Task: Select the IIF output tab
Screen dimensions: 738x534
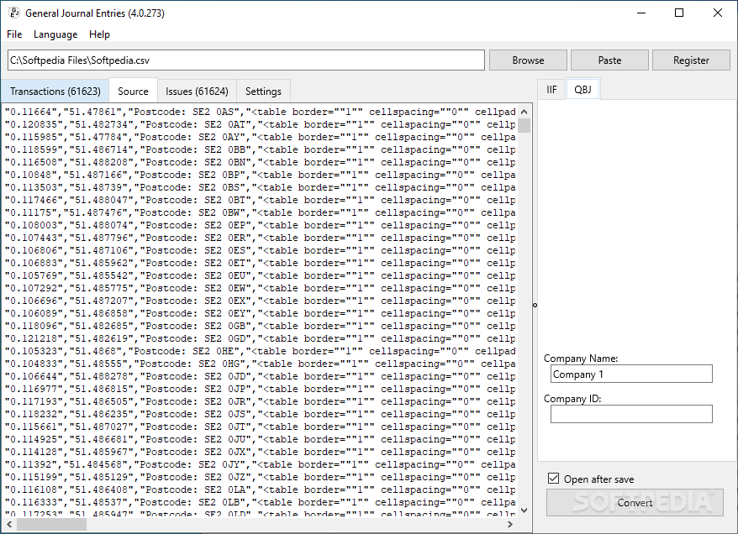Action: [551, 89]
